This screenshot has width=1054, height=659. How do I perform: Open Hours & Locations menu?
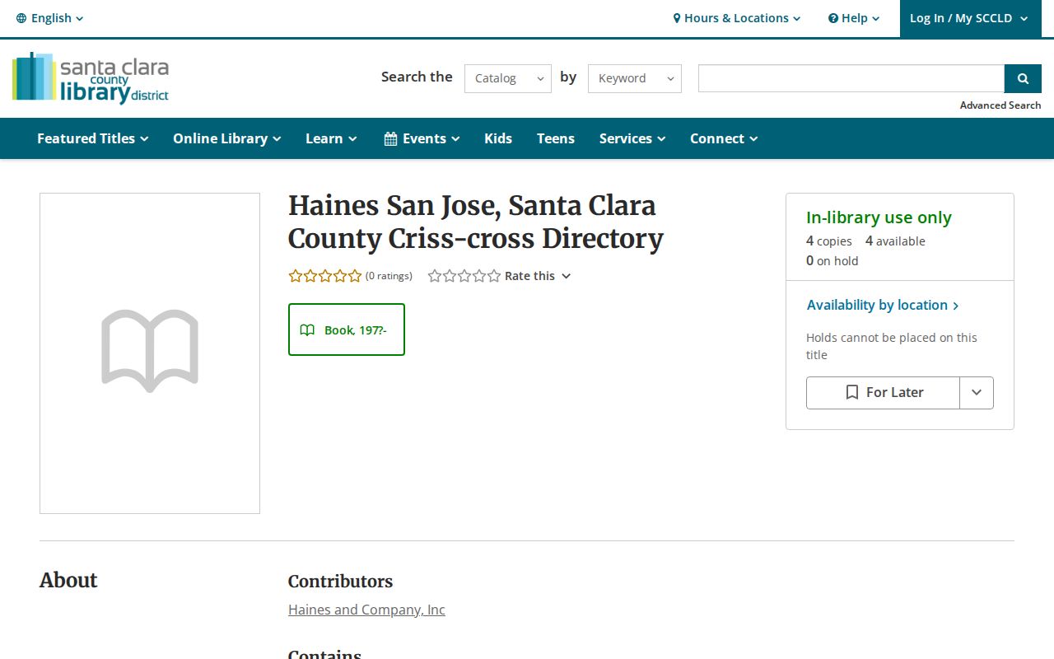(x=736, y=18)
